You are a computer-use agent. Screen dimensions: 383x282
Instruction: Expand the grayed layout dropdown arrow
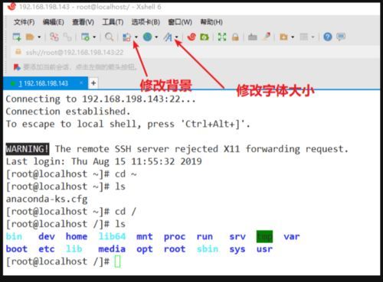[x=313, y=37]
